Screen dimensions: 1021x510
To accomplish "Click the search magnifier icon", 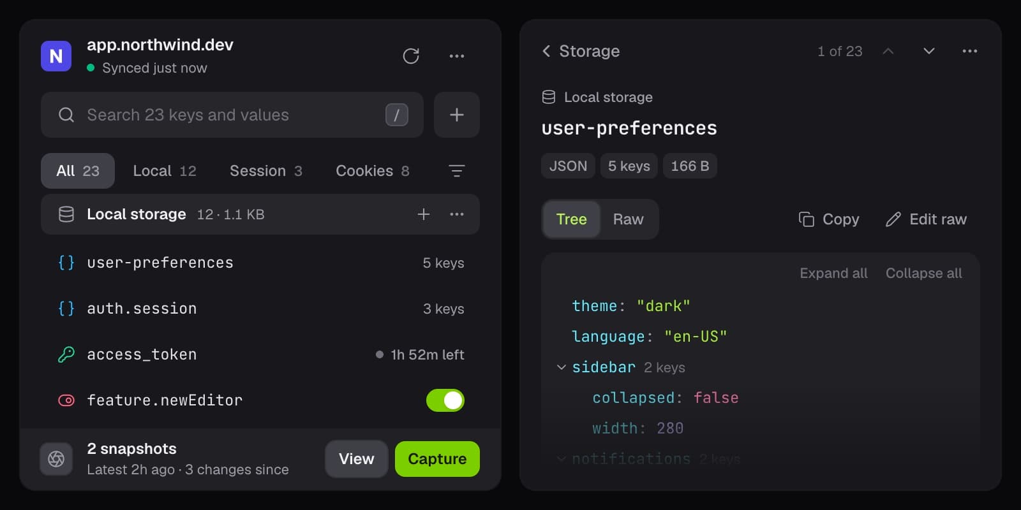I will 66,115.
